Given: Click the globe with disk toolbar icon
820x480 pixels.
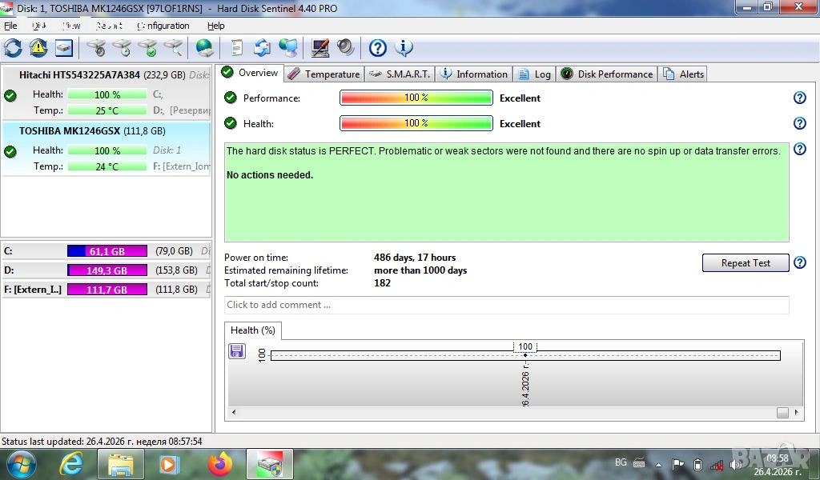Looking at the screenshot, I should click(x=205, y=48).
